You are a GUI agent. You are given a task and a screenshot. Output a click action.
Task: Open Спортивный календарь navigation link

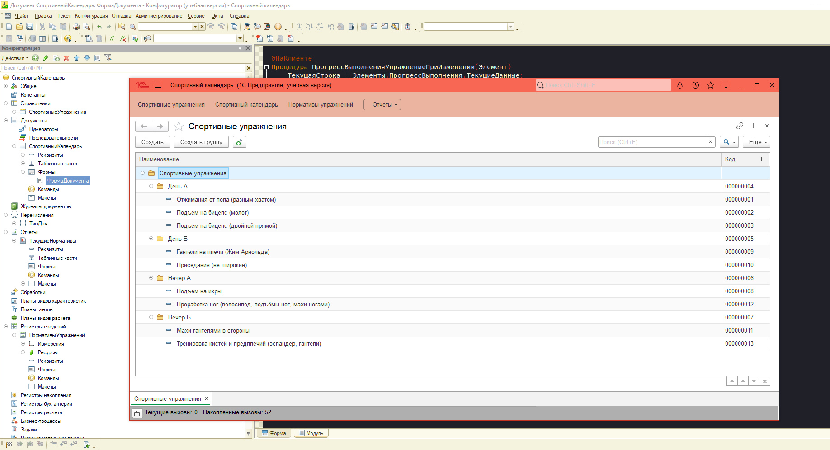(x=246, y=104)
